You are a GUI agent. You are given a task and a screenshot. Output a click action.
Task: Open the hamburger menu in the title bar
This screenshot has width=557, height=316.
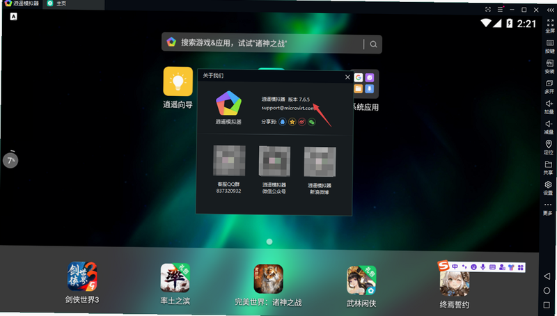[501, 9]
